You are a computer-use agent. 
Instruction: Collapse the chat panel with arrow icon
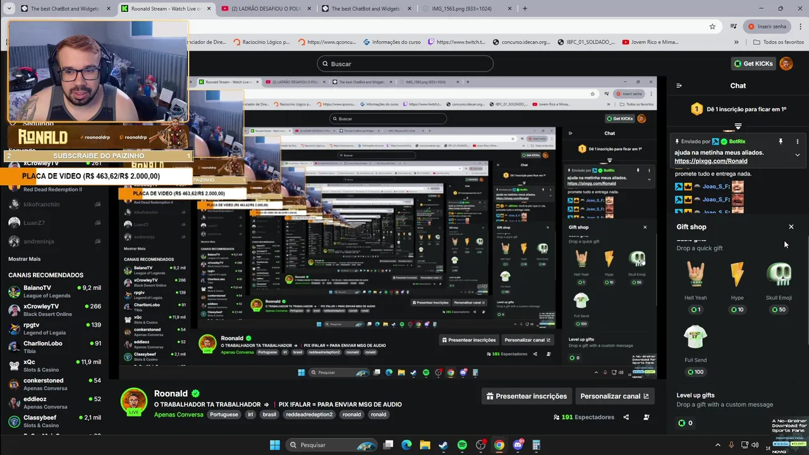click(x=679, y=86)
